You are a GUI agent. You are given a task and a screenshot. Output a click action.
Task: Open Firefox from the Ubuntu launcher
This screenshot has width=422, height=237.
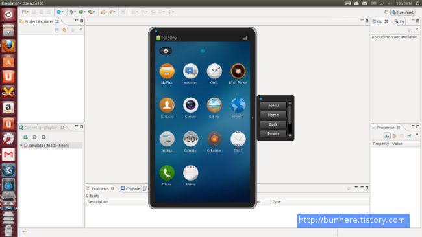click(8, 46)
